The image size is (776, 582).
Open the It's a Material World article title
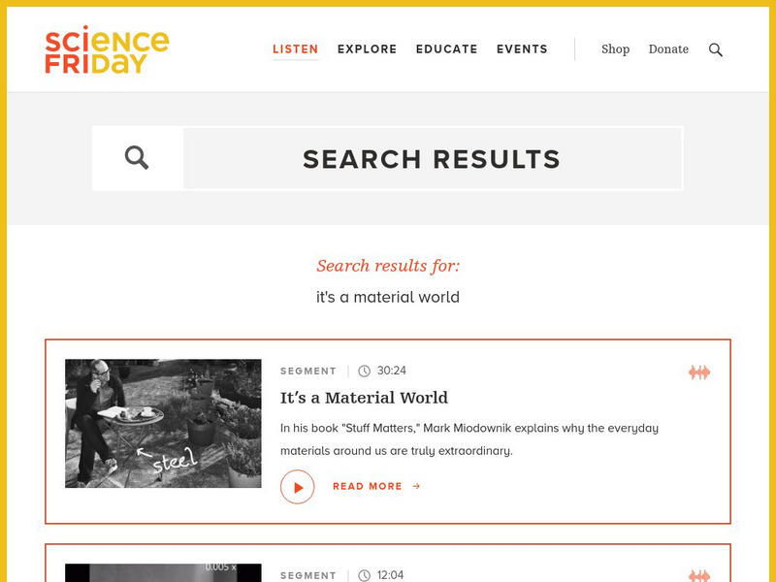pyautogui.click(x=364, y=398)
